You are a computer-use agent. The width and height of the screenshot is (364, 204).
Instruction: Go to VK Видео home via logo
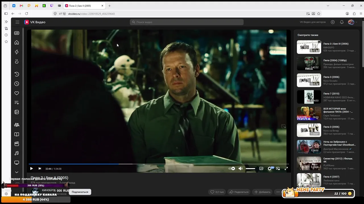click(x=35, y=22)
